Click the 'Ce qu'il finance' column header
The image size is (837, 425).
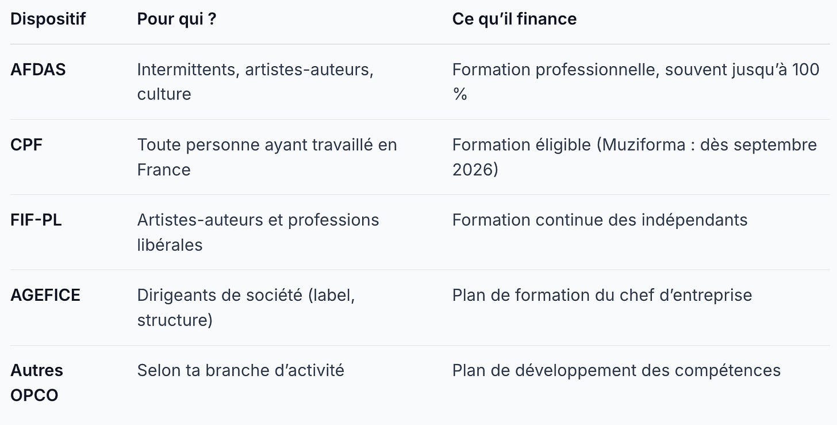(x=515, y=19)
